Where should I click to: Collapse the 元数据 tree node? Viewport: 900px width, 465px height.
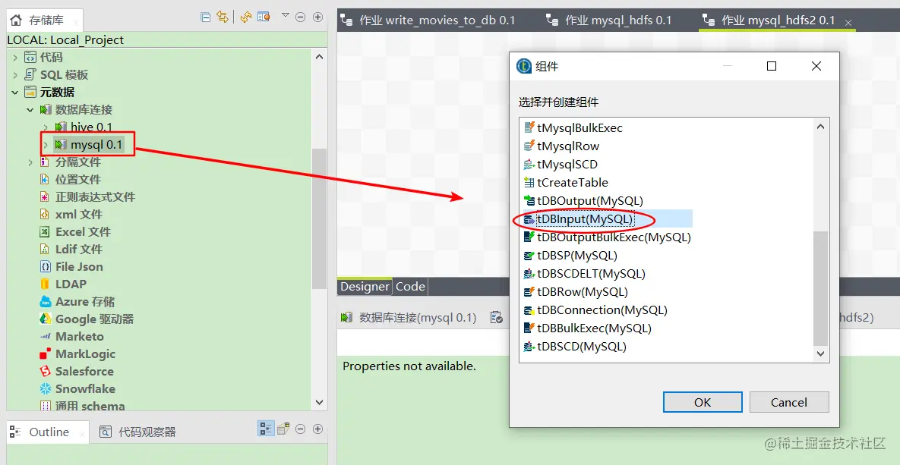15,93
